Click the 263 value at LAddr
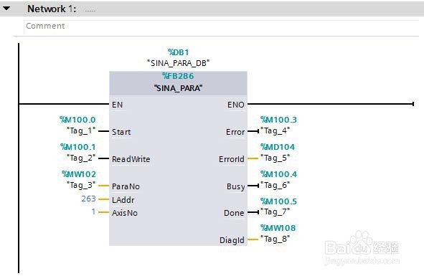 point(88,199)
